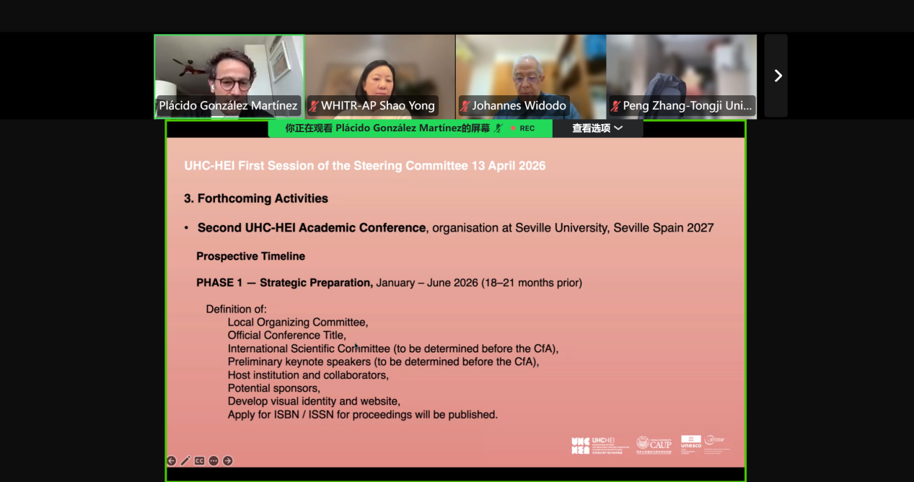This screenshot has width=914, height=482.
Task: Click muted mic icon beside WHITR-AP Shao Yong
Action: (x=314, y=106)
